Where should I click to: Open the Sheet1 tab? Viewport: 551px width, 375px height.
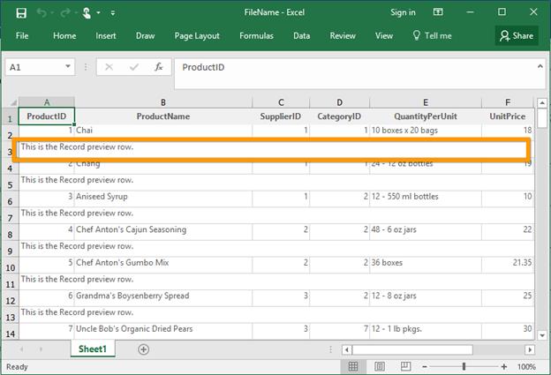[93, 349]
